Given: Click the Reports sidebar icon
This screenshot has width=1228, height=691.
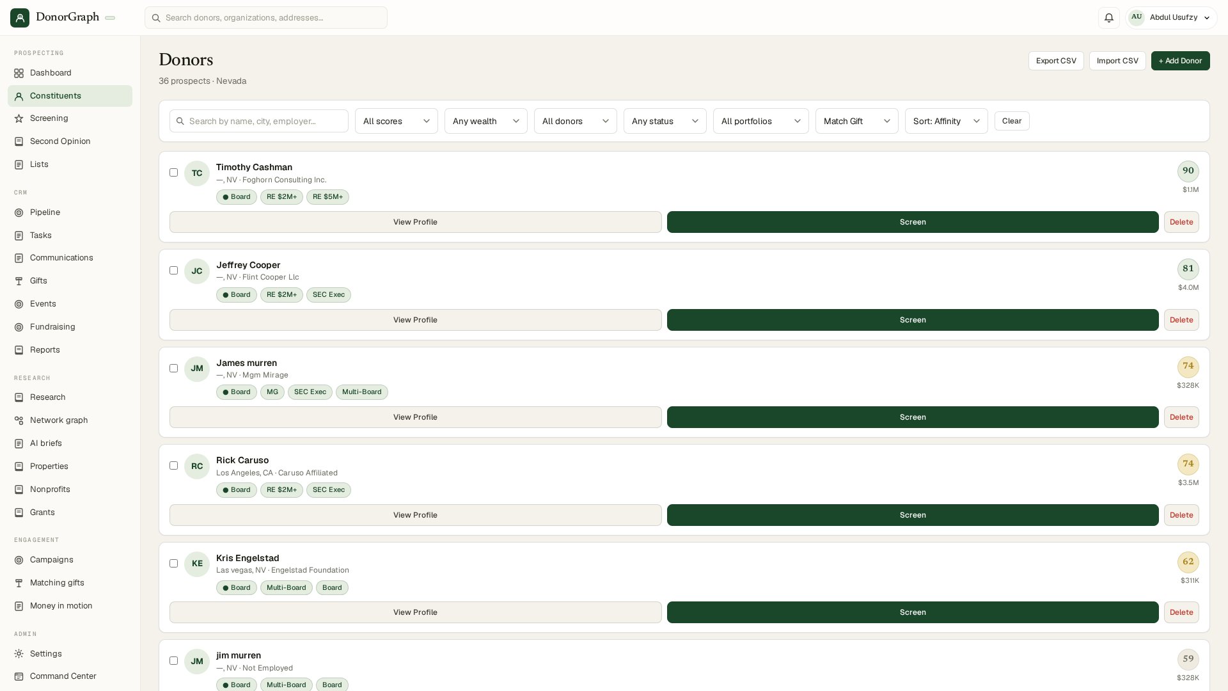Looking at the screenshot, I should coord(19,350).
